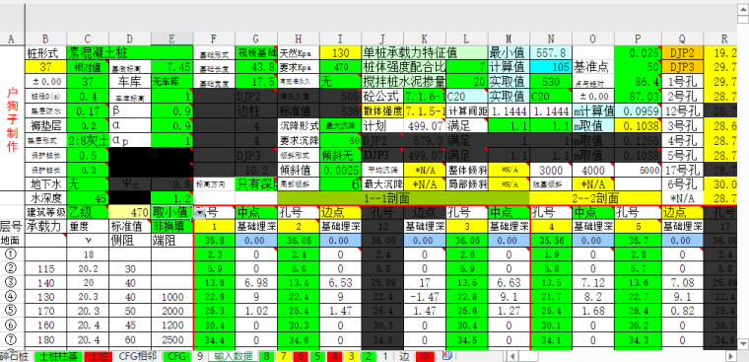The height and width of the screenshot is (362, 749).
Task: Click the vertical scrollbar down arrow
Action: pos(743,343)
